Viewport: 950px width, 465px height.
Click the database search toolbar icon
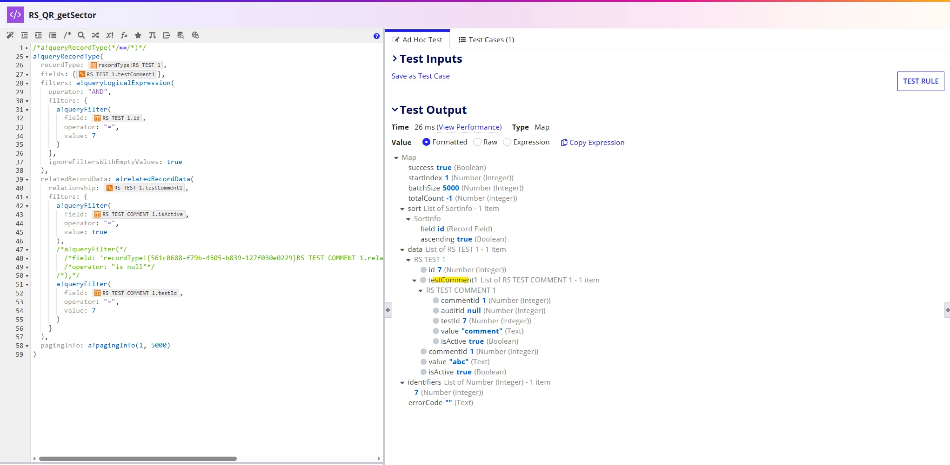[x=181, y=35]
